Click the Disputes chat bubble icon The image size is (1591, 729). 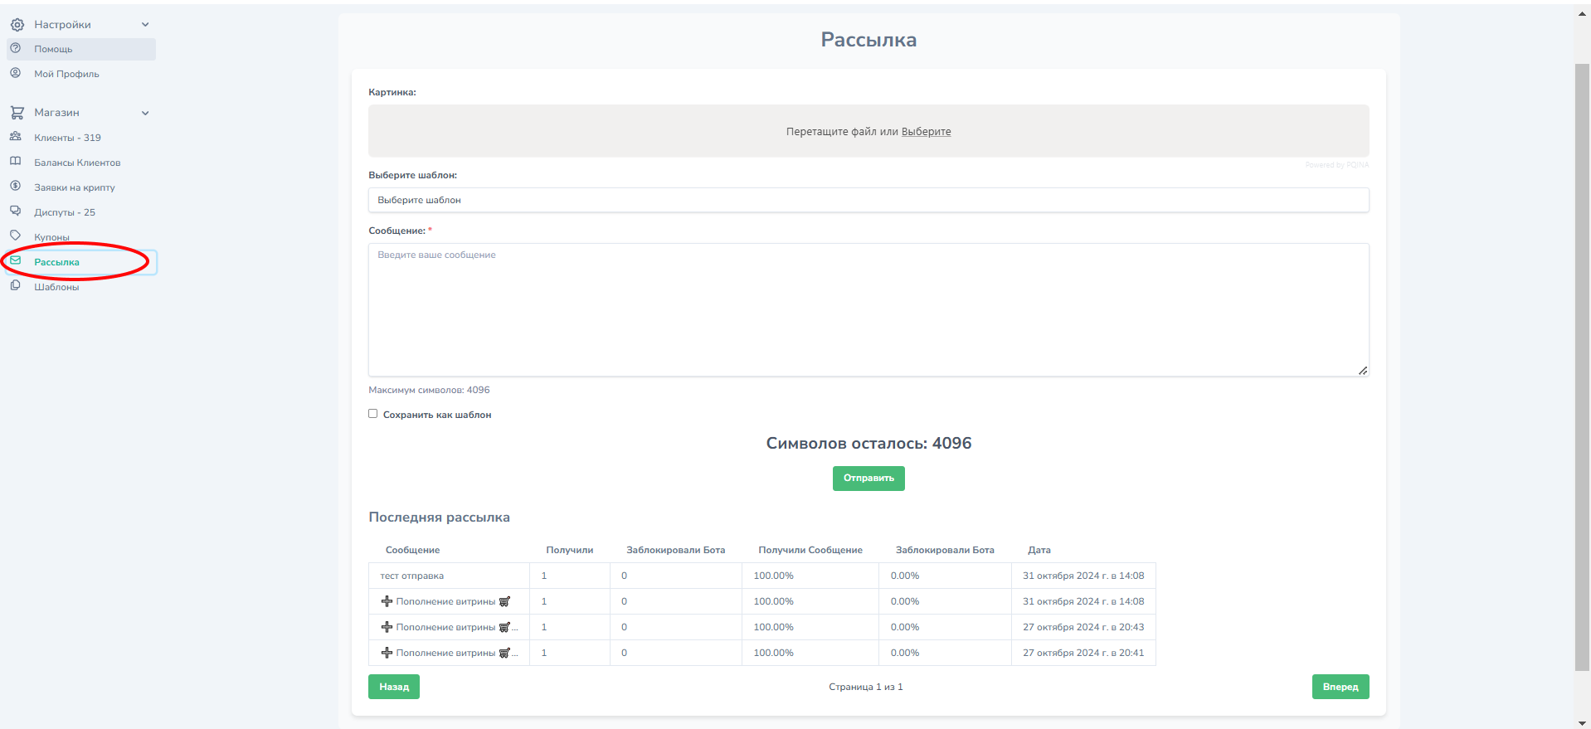click(x=16, y=211)
